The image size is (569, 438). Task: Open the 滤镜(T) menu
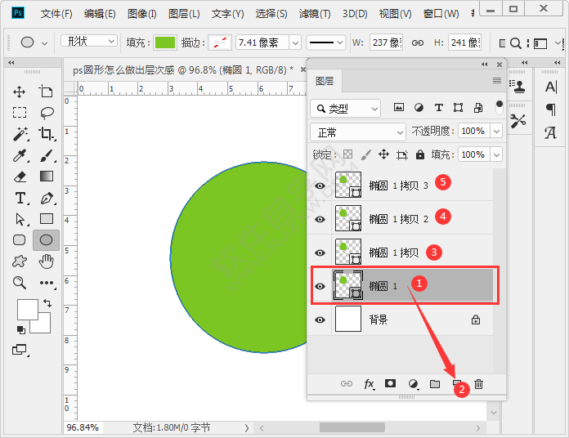[315, 14]
